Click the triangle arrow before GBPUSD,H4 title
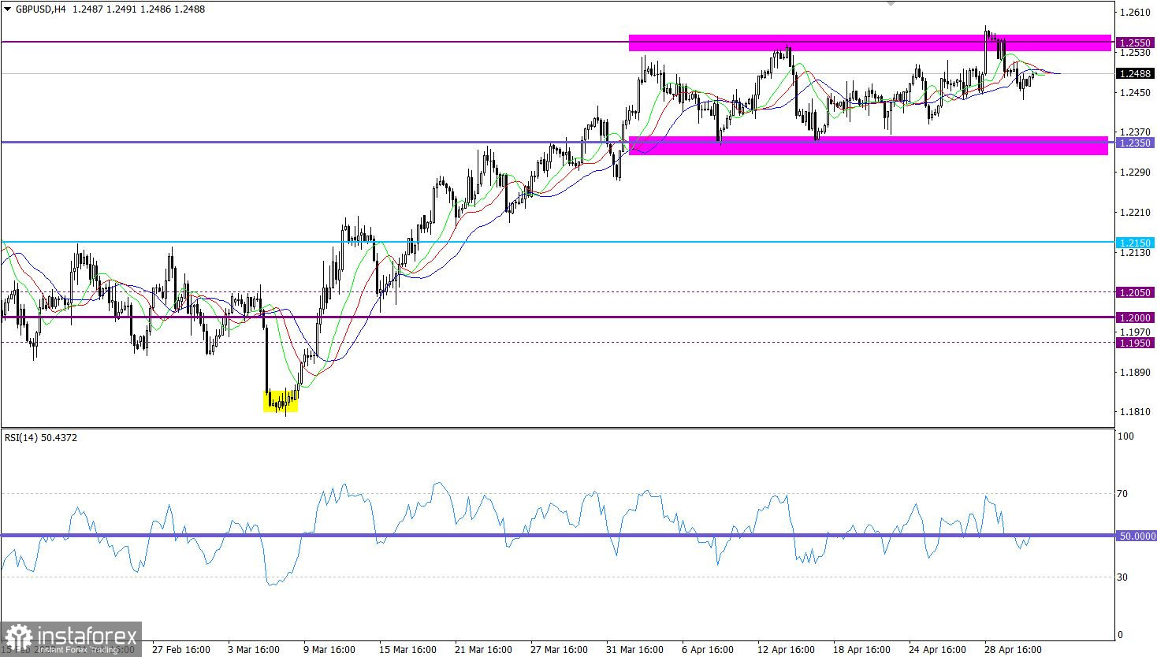 point(8,9)
